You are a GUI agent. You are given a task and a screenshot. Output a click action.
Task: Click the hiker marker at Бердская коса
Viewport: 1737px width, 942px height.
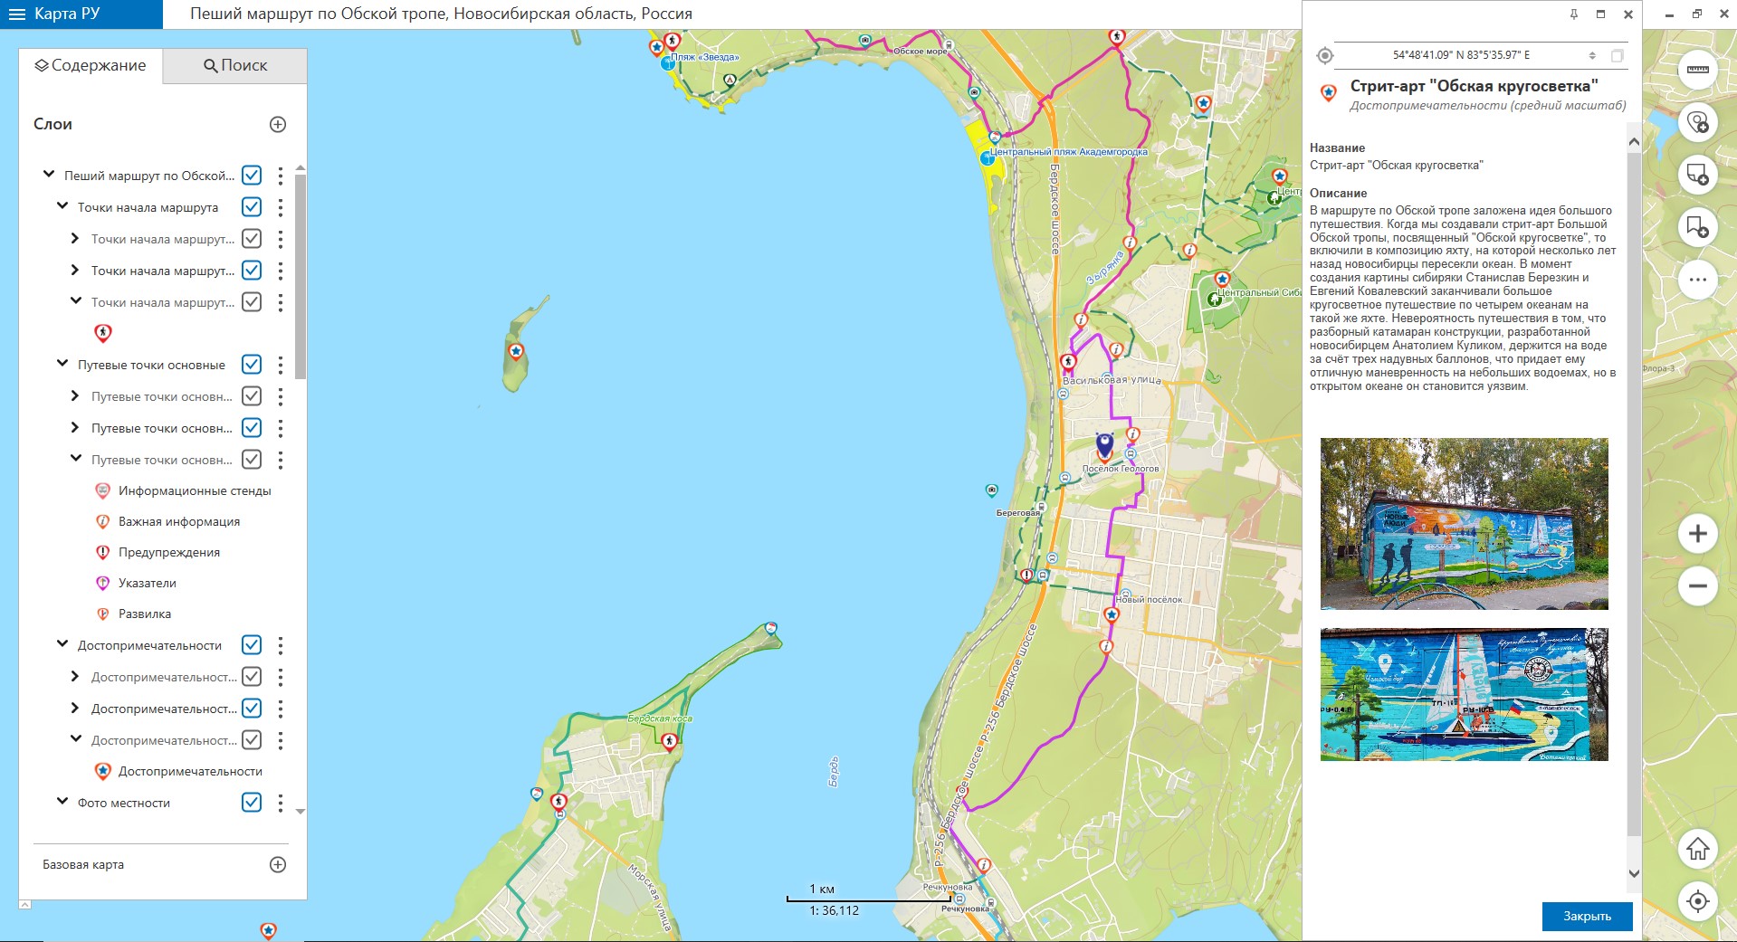click(670, 742)
